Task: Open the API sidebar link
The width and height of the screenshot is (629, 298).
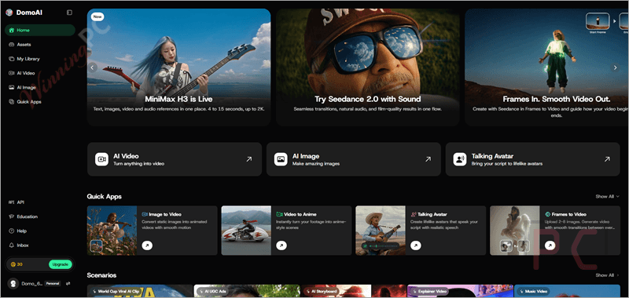Action: (40, 202)
